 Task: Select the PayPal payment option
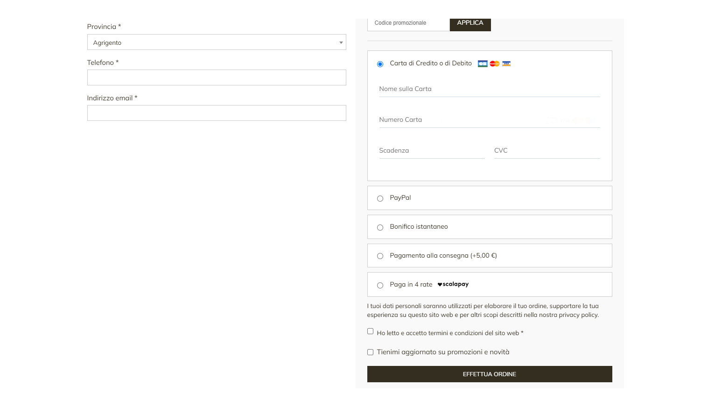[380, 198]
